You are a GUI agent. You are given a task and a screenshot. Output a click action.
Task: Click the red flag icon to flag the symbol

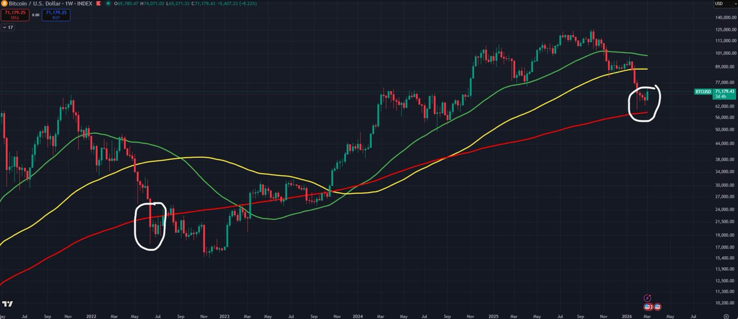[98, 3]
